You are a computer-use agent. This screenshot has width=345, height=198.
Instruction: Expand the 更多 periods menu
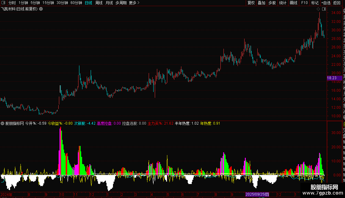click(x=134, y=3)
